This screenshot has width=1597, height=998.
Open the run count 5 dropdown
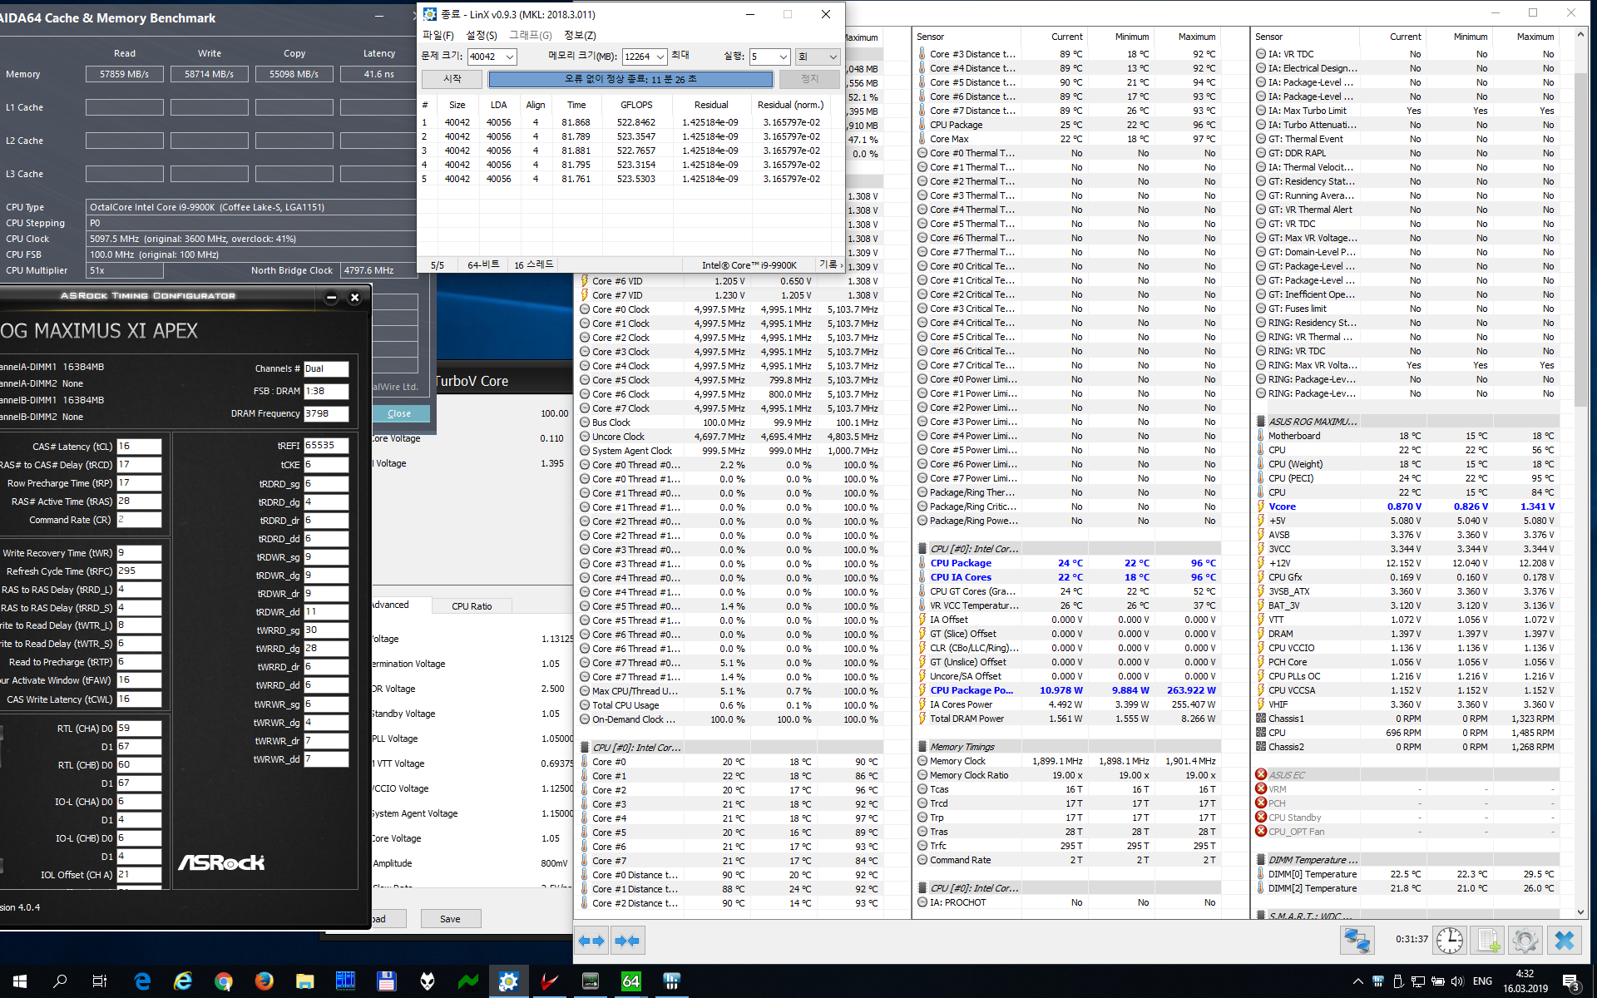pyautogui.click(x=783, y=57)
